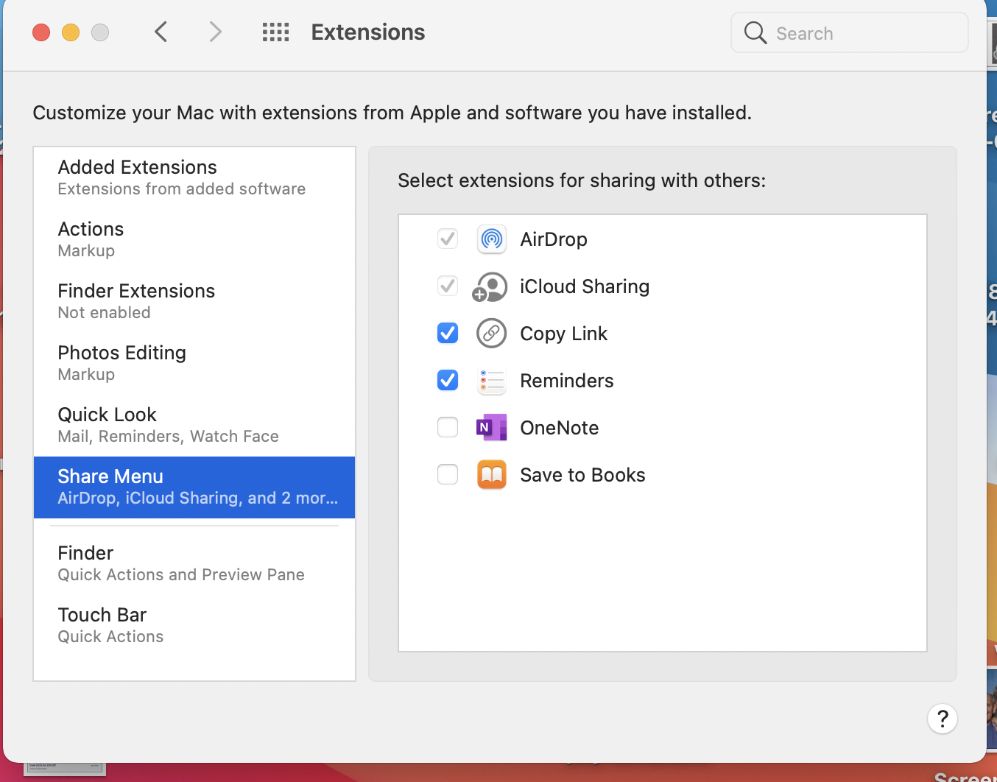
Task: Click the iCloud Sharing label text
Action: coord(585,286)
